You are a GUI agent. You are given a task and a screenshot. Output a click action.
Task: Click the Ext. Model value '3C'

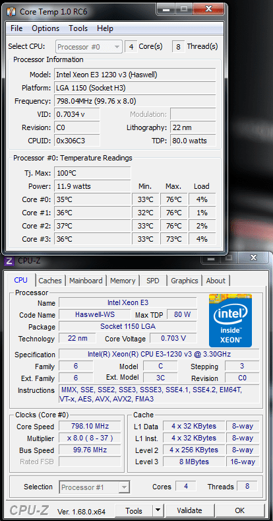tap(160, 378)
